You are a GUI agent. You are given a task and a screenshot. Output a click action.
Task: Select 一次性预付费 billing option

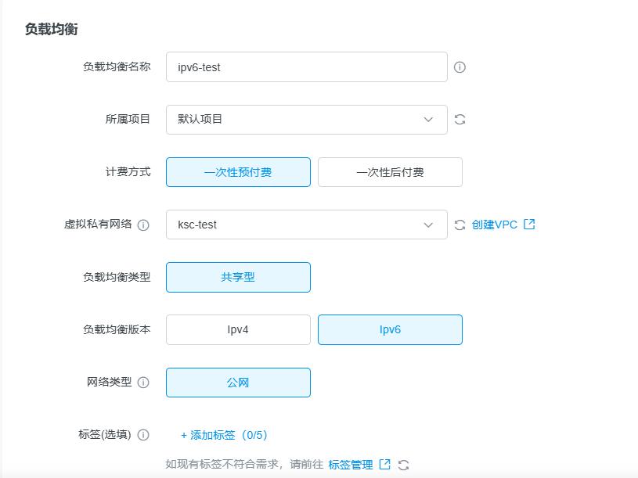[x=238, y=172]
